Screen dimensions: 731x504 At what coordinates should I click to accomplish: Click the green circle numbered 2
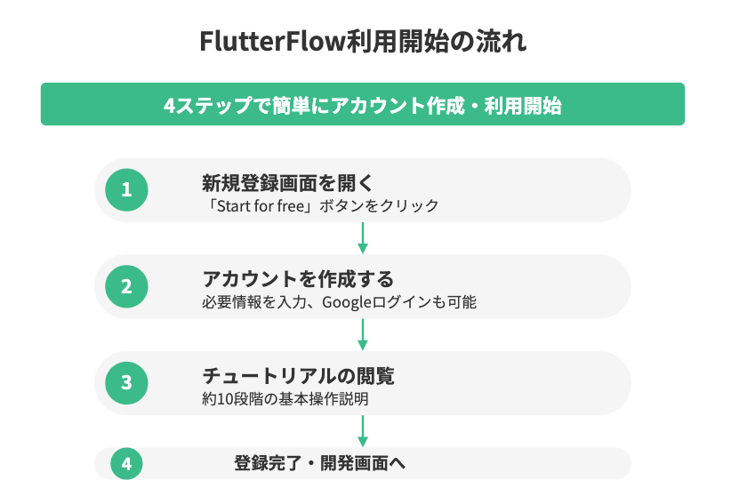126,286
